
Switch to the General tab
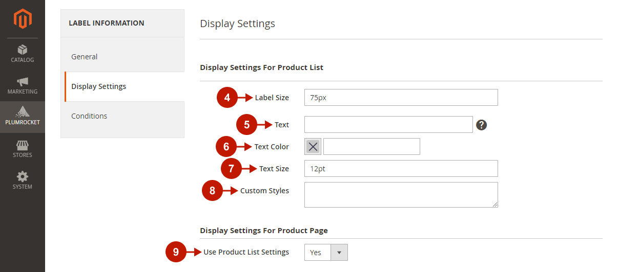85,57
